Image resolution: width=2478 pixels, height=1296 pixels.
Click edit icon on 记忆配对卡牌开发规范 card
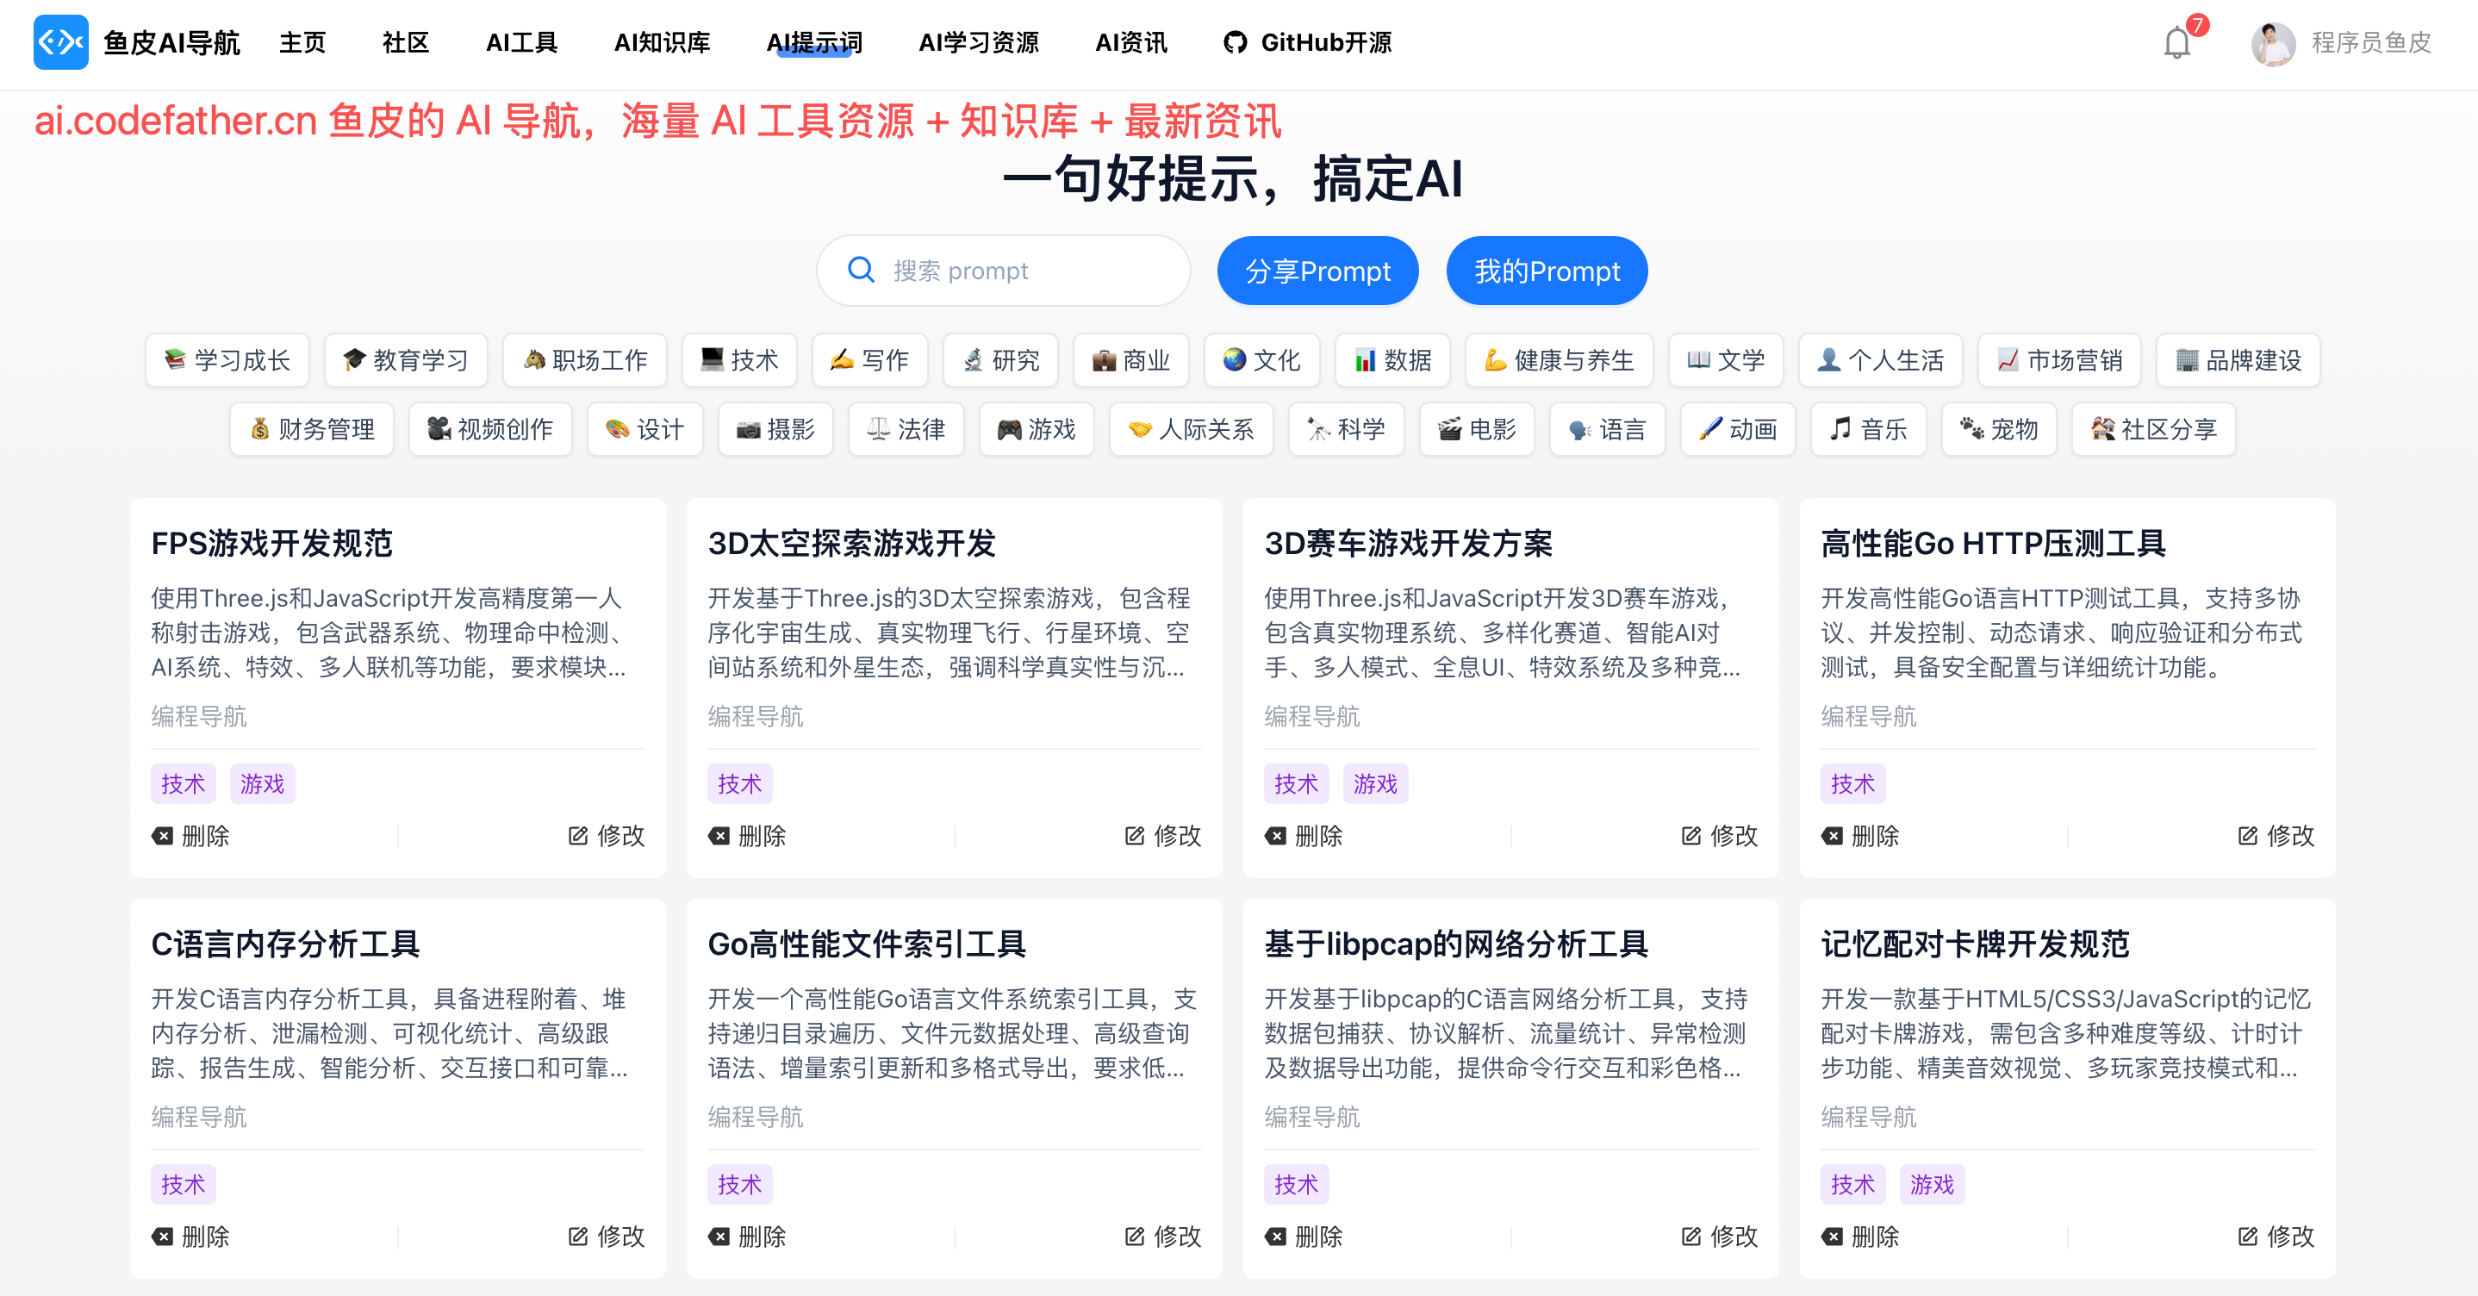coord(2248,1237)
